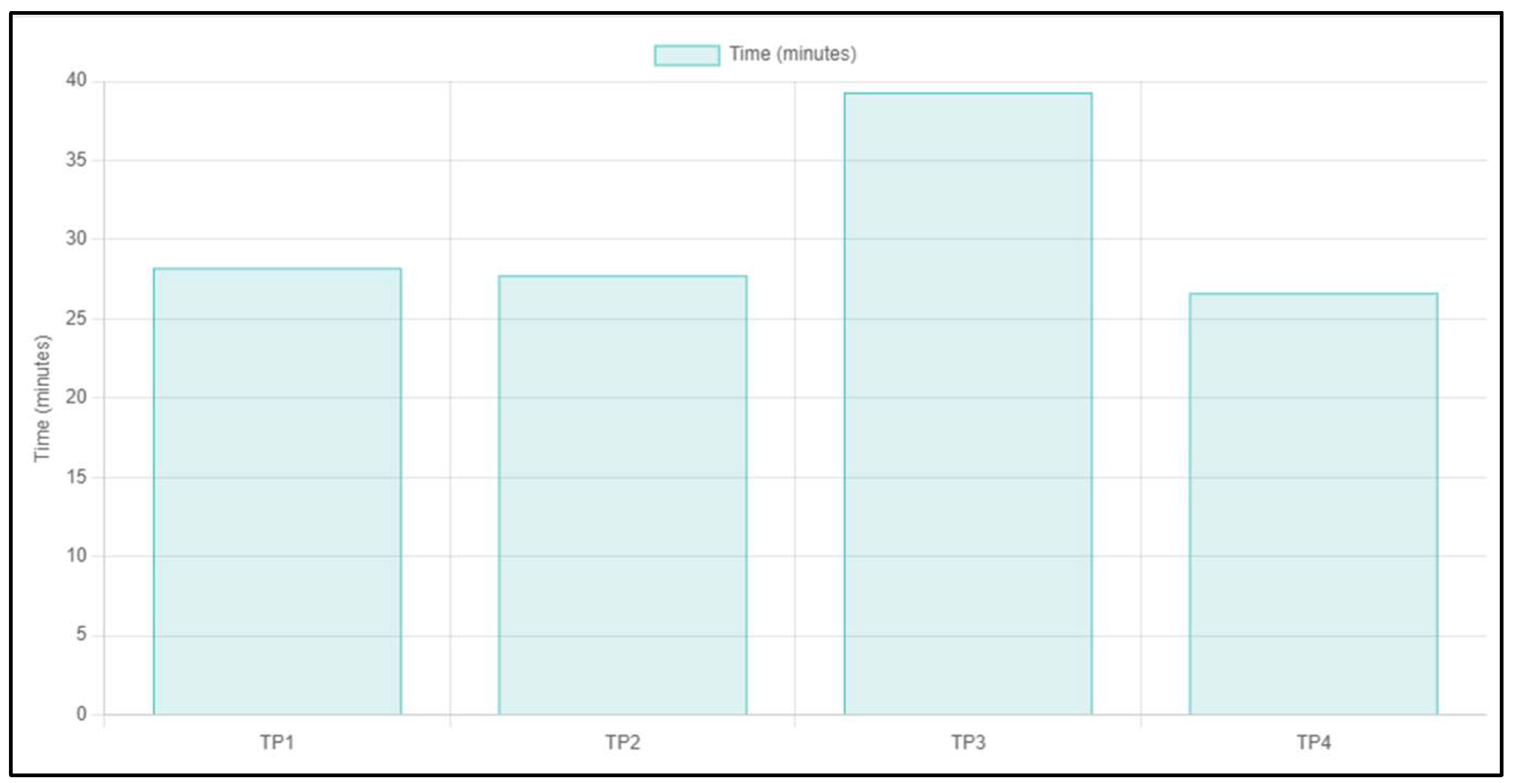Click the Time (minutes) legend color box
The image size is (1513, 783).
pyautogui.click(x=687, y=55)
